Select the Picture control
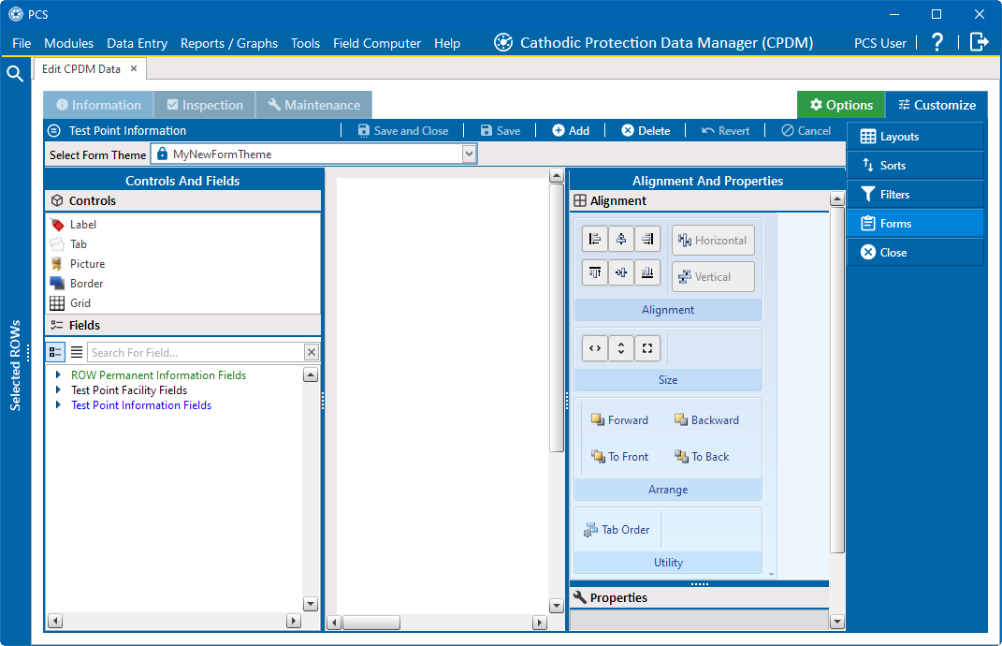This screenshot has width=1002, height=646. pyautogui.click(x=87, y=264)
